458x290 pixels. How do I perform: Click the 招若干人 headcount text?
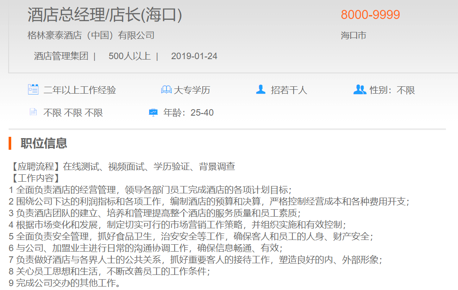click(x=289, y=90)
